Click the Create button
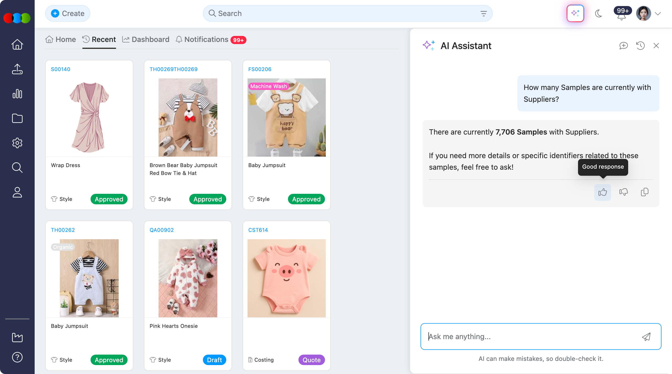672x374 pixels. pyautogui.click(x=68, y=13)
